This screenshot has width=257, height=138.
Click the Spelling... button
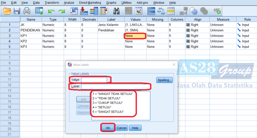(164, 80)
